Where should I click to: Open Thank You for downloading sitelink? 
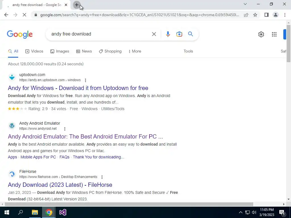coord(98,157)
